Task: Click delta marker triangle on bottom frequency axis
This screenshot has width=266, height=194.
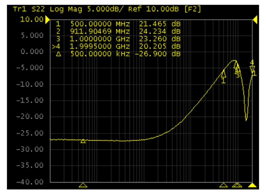Action: 83,185
